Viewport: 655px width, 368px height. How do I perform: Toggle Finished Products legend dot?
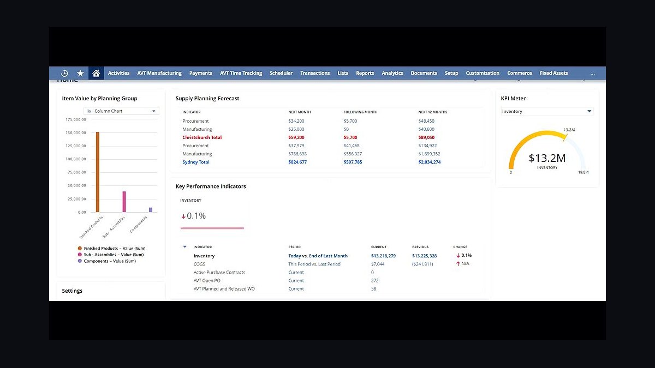[80, 249]
